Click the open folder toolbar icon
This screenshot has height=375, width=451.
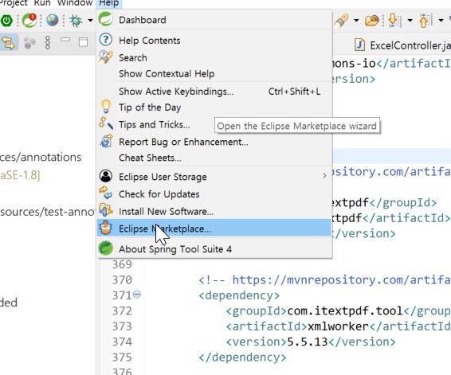click(371, 21)
